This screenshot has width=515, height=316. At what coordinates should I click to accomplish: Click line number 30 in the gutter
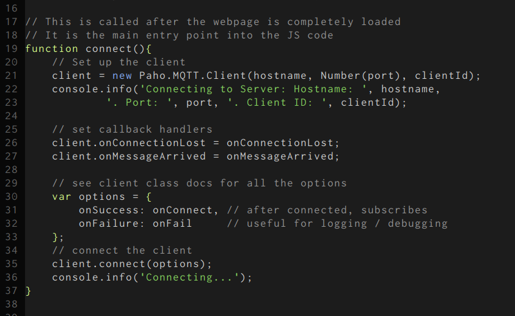pyautogui.click(x=11, y=197)
